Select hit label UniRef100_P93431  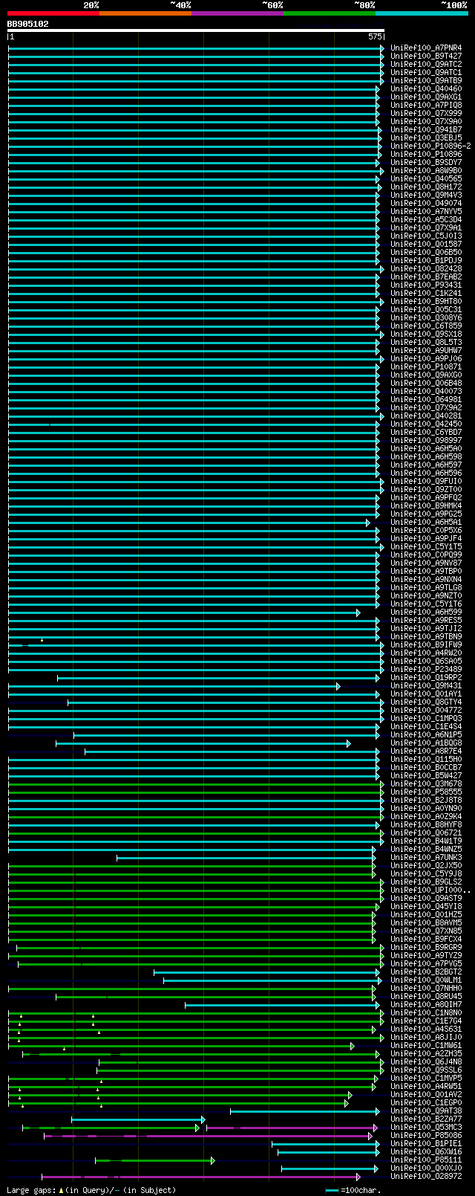(x=426, y=285)
